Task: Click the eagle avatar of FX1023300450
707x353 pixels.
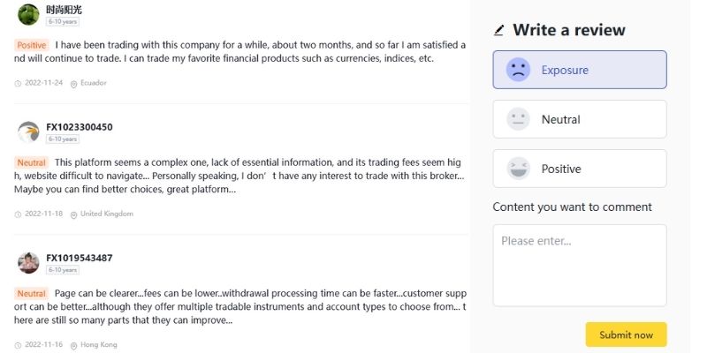Action: (x=28, y=132)
